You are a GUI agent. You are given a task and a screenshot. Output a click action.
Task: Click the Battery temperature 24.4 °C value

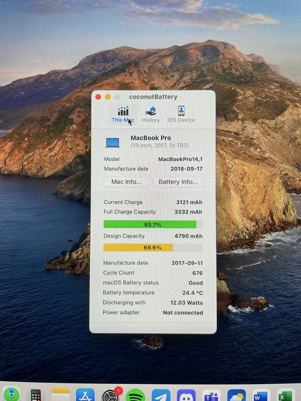tap(193, 293)
